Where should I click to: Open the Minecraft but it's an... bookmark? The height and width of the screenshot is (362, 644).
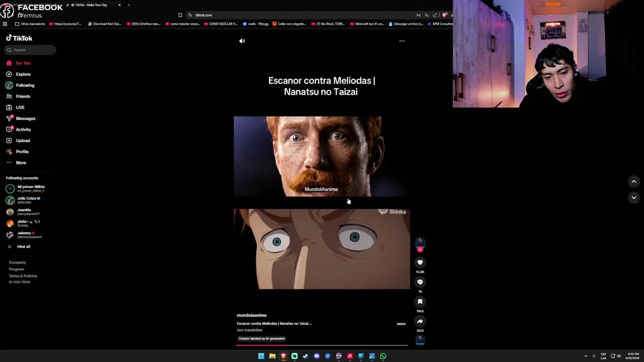[x=367, y=24]
